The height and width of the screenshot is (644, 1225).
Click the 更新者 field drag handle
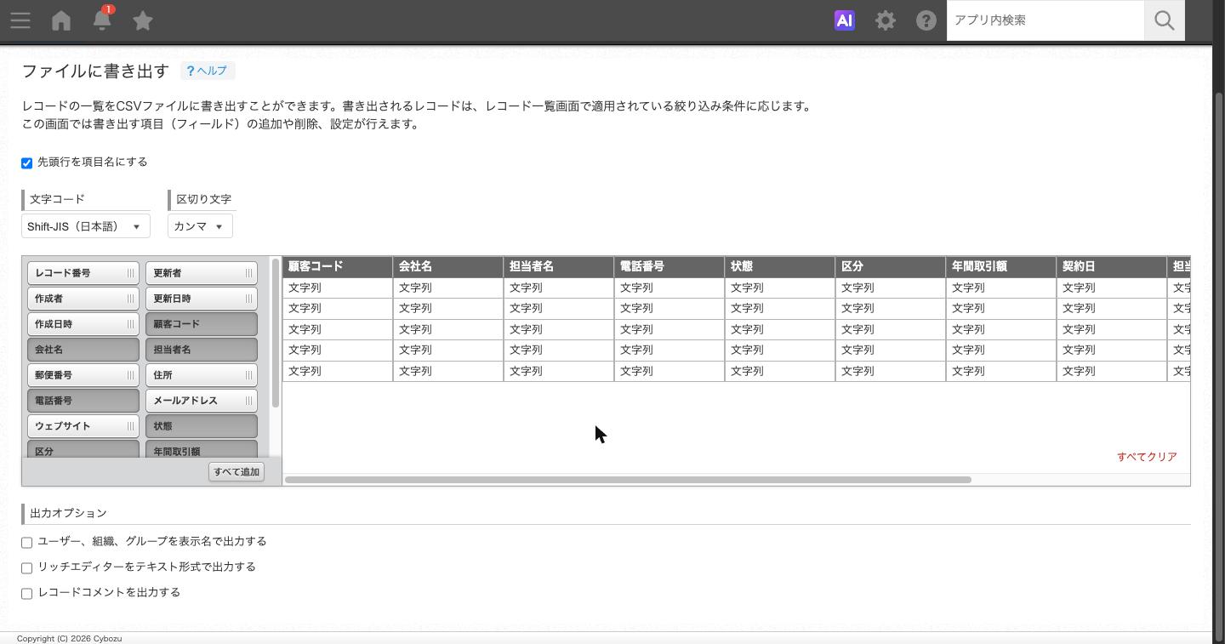(248, 273)
